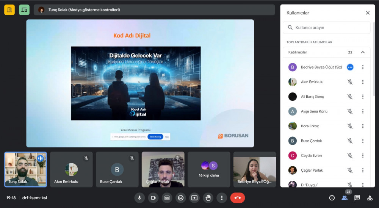The image size is (379, 208).
Task: Raise hand with the hand icon
Action: point(208,198)
